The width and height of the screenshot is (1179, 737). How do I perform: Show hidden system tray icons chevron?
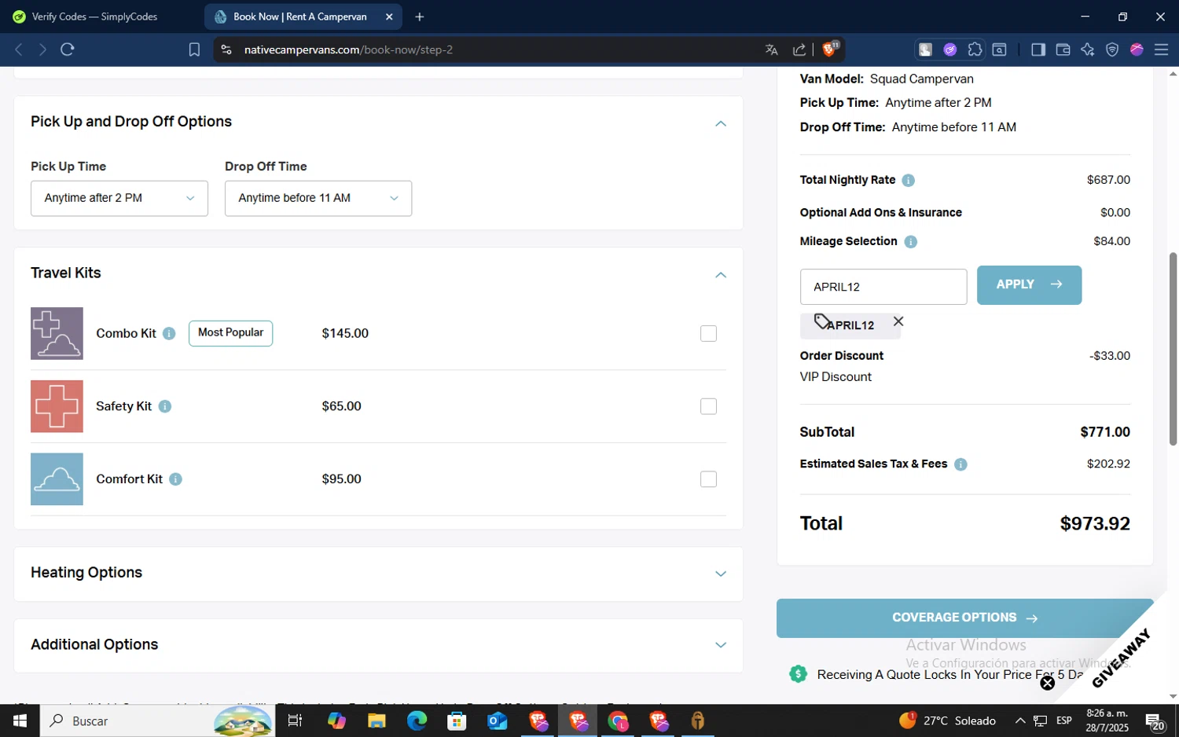tap(1020, 720)
